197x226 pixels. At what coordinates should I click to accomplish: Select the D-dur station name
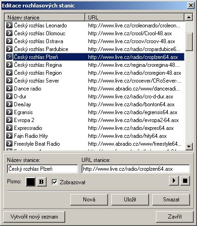pyautogui.click(x=20, y=97)
